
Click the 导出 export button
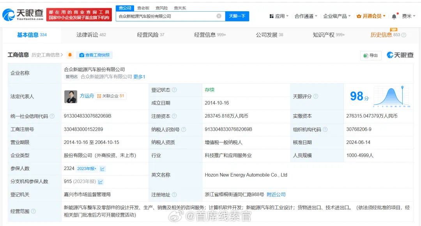(x=371, y=55)
